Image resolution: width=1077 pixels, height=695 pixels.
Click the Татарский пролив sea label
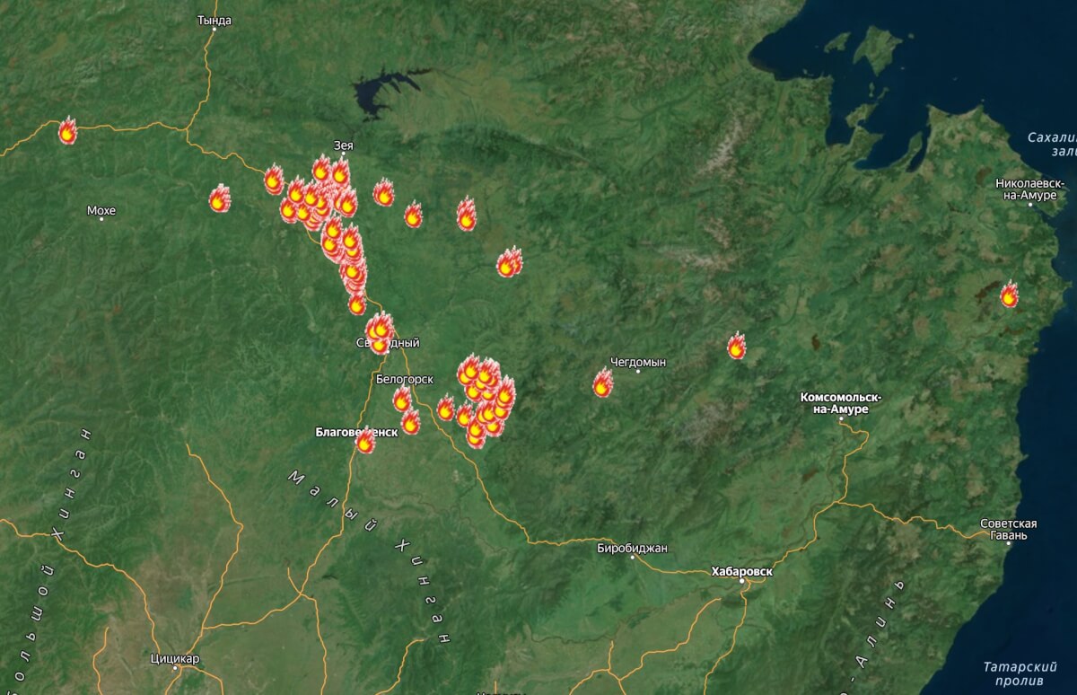pos(1020,673)
